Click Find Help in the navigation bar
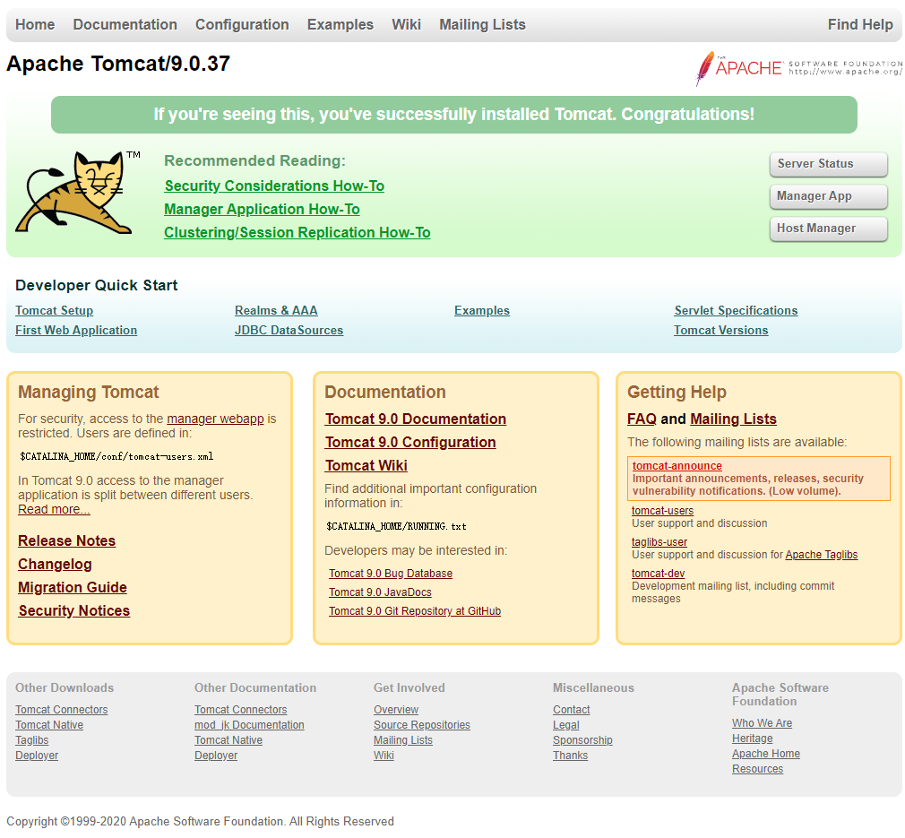This screenshot has height=838, width=905. coord(860,24)
